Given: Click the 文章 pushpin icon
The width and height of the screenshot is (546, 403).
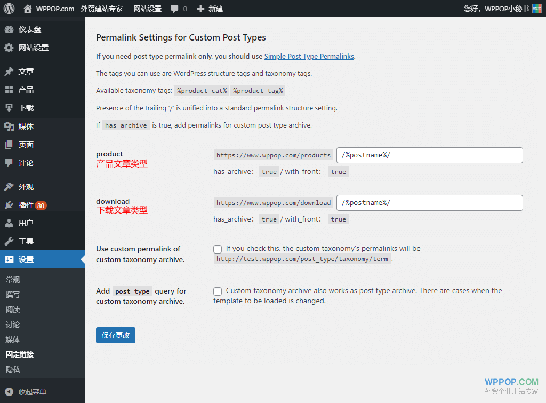Looking at the screenshot, I should pos(9,72).
